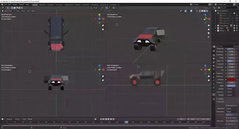The height and width of the screenshot is (129, 239).
Task: Open the timeline Keying popover
Action: tap(18, 119)
